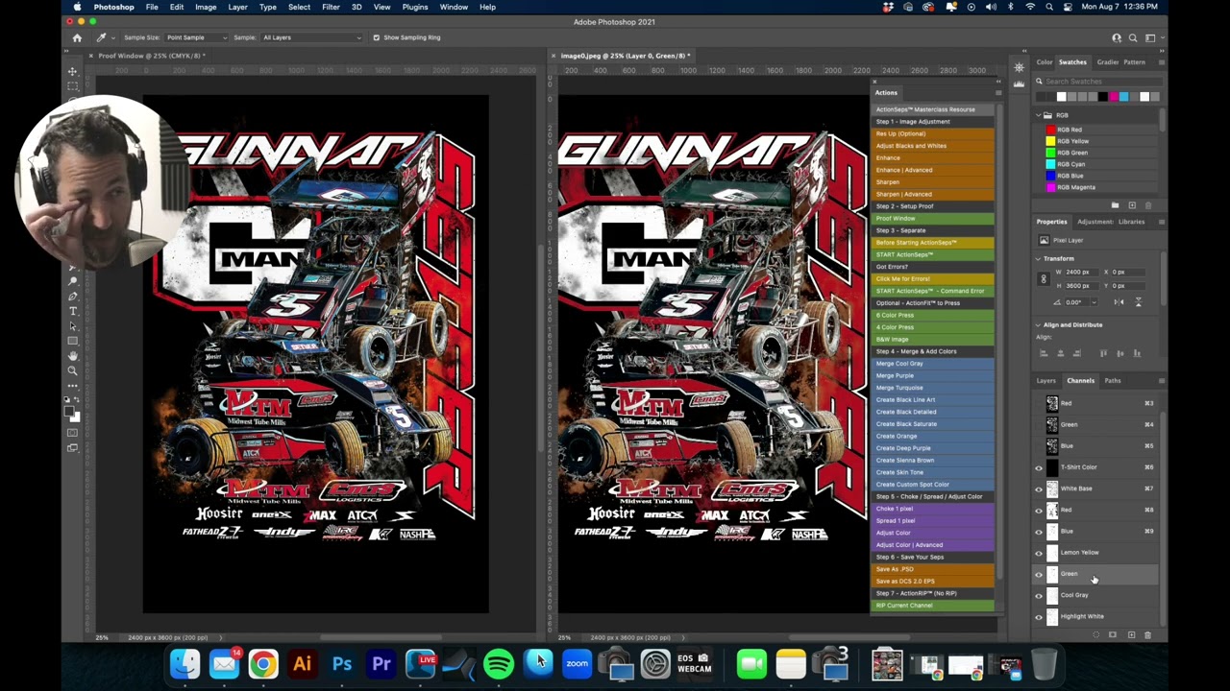The height and width of the screenshot is (691, 1230).
Task: Open the rotation angle dropdown
Action: click(1092, 302)
